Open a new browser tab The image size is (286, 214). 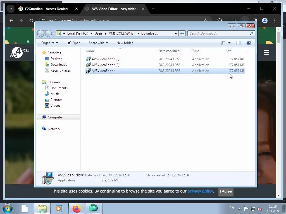click(153, 9)
